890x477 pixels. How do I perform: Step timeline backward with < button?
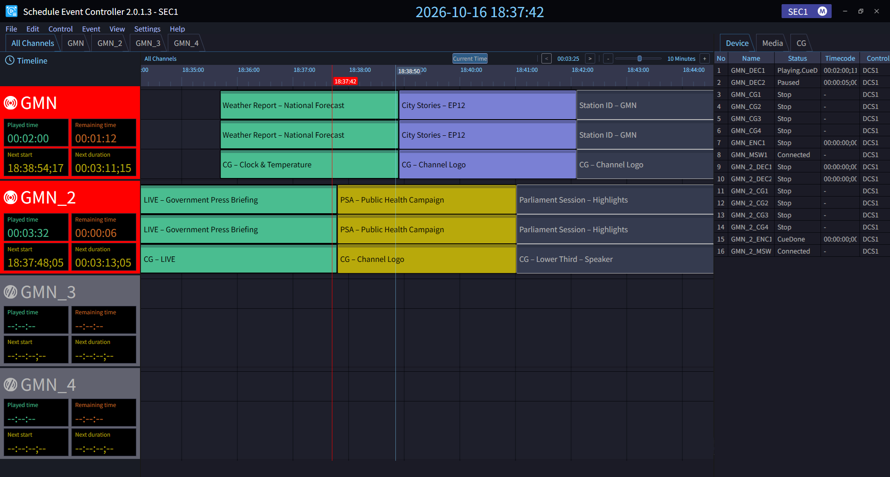click(547, 58)
